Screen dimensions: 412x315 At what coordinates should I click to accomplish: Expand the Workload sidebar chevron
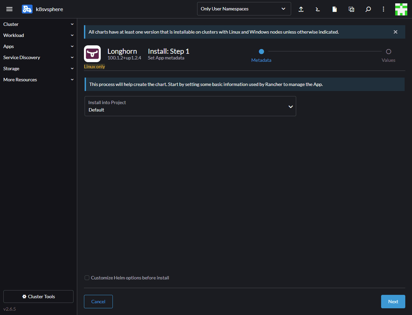(72, 35)
